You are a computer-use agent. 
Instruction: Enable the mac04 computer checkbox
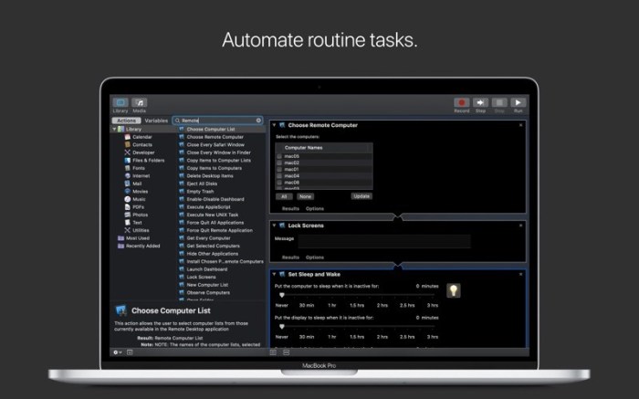pyautogui.click(x=279, y=175)
